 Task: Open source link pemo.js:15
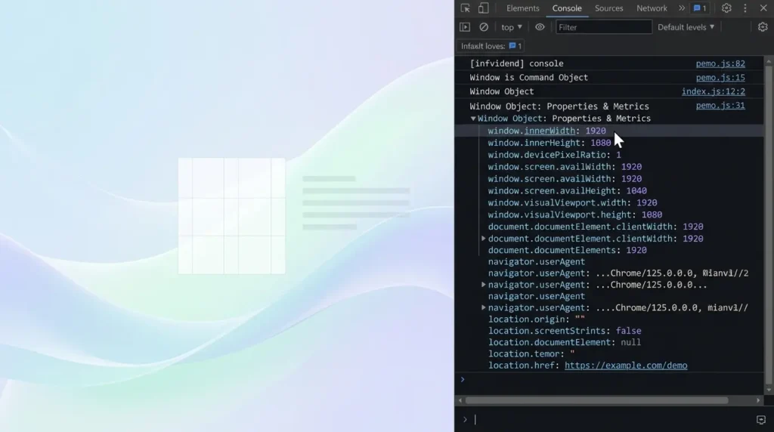pyautogui.click(x=720, y=78)
